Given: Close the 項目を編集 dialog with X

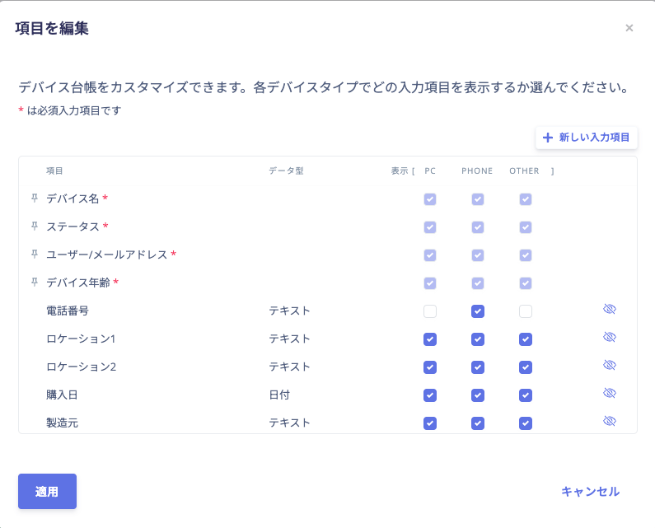Looking at the screenshot, I should click(x=629, y=28).
